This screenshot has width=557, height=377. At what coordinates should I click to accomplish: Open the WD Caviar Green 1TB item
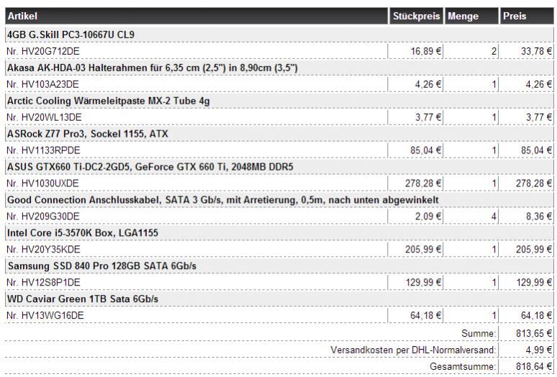click(82, 299)
